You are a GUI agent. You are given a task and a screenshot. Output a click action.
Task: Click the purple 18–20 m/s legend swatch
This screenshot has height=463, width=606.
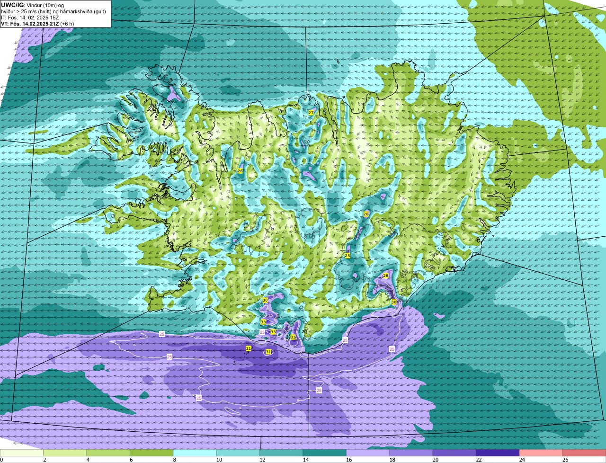pos(411,453)
